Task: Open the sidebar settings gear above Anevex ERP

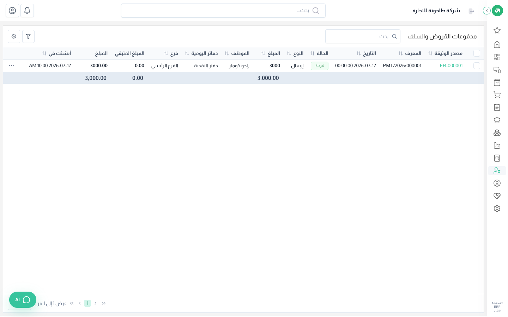Action: click(497, 209)
